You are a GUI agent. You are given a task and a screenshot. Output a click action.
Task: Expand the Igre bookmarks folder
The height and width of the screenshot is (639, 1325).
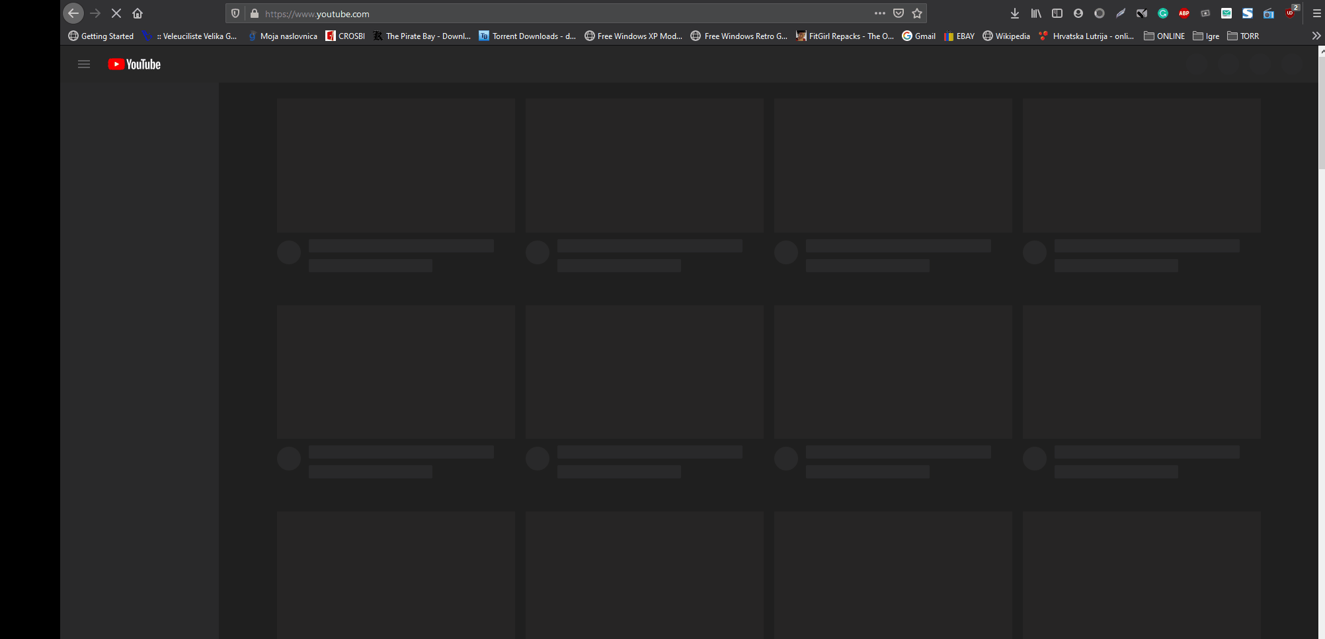(x=1206, y=36)
